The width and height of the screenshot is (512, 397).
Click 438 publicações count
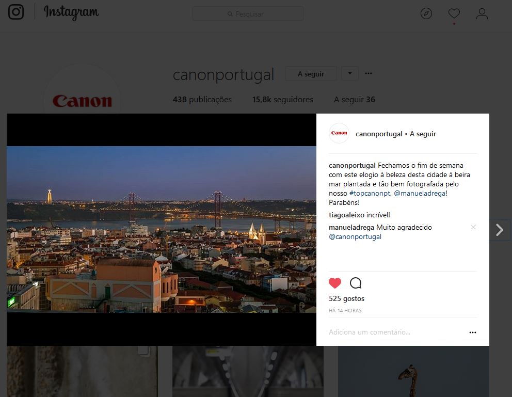[202, 99]
